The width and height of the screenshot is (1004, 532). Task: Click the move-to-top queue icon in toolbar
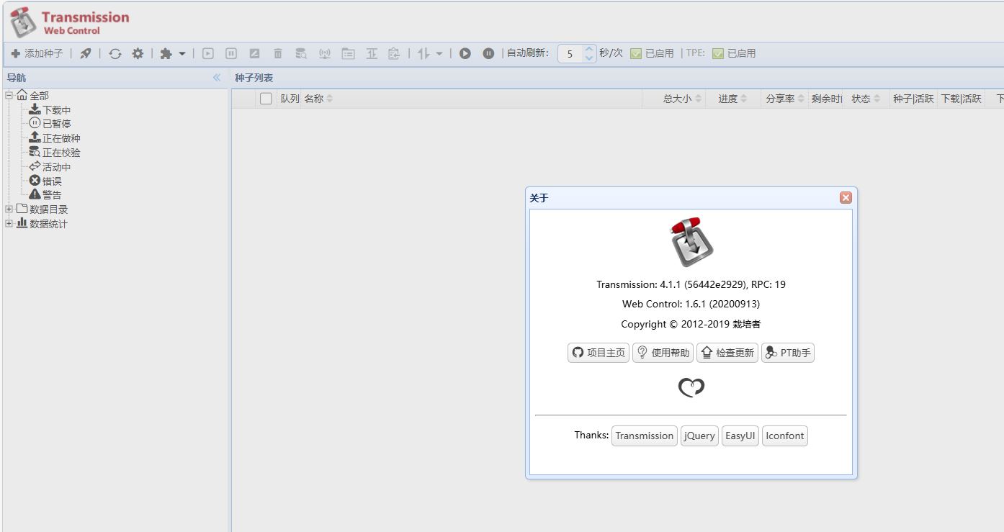point(372,53)
